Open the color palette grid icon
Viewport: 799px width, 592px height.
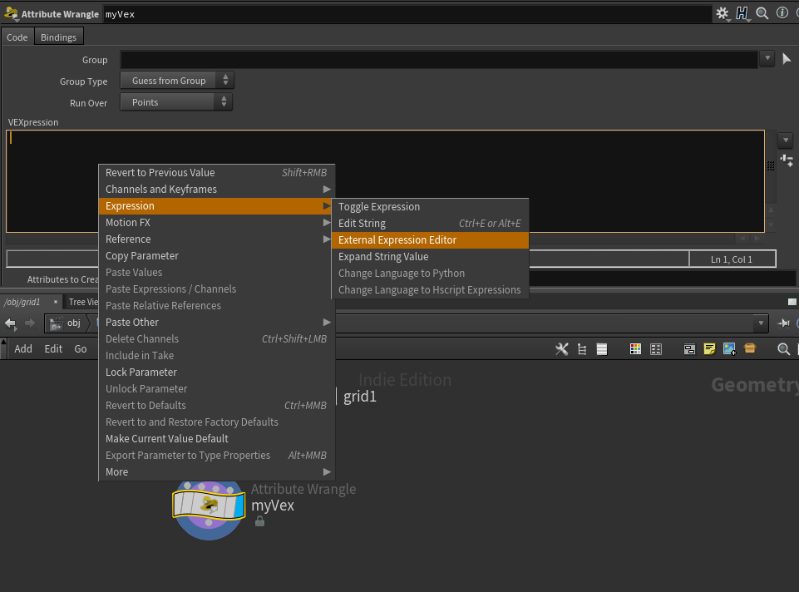tap(635, 349)
